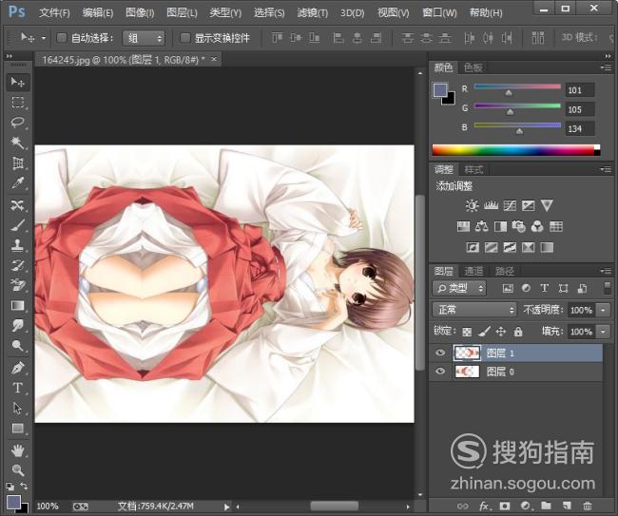This screenshot has width=618, height=516.
Task: Open 图层(L) menu
Action: coord(182,13)
